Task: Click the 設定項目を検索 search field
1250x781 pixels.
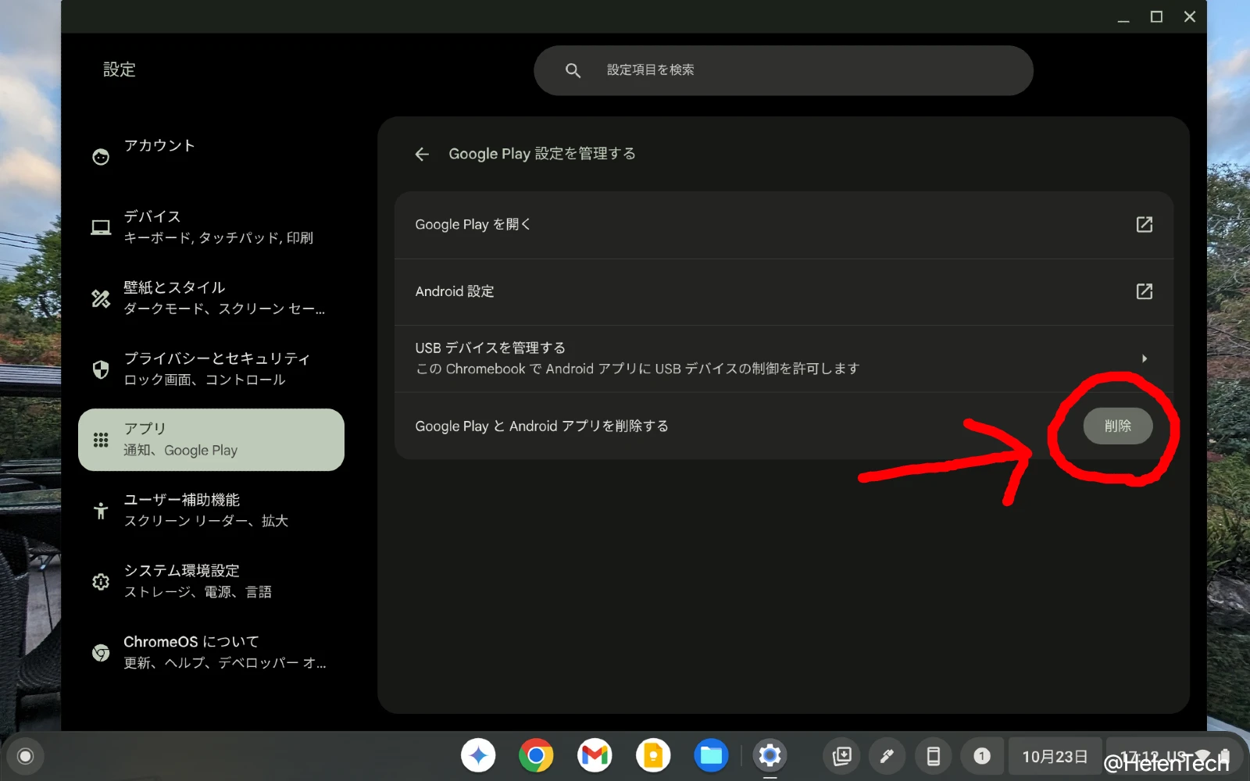Action: [x=783, y=70]
